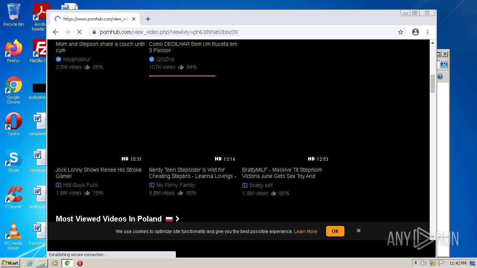The width and height of the screenshot is (477, 268).
Task: Expand the chevron after the Poland flag
Action: [x=177, y=219]
